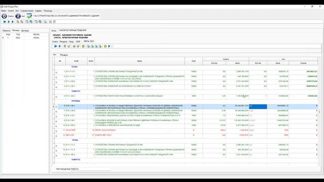The height and width of the screenshot is (182, 324).
Task: Switch to the Месяцы tab in the left panel
Action: (16, 30)
